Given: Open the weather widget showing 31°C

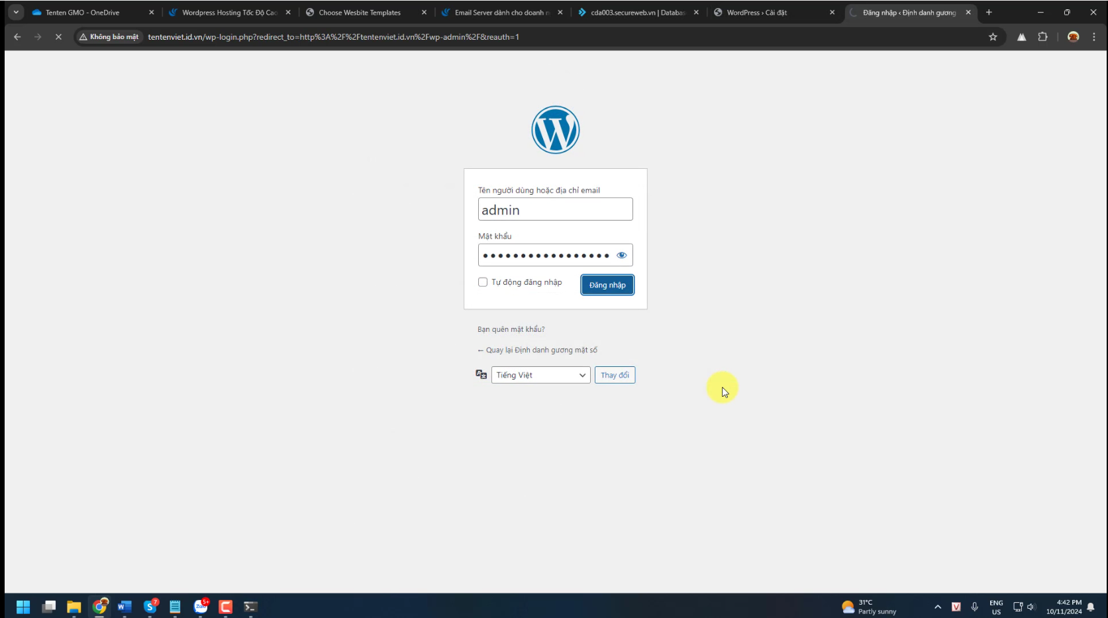Looking at the screenshot, I should click(869, 607).
